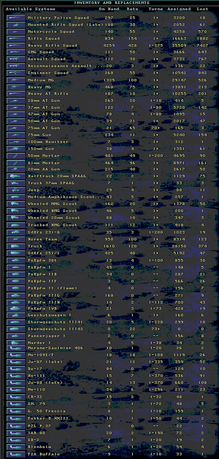Click the 1-275 turns value
Viewport: 219px width, 459px height.
coord(156,45)
